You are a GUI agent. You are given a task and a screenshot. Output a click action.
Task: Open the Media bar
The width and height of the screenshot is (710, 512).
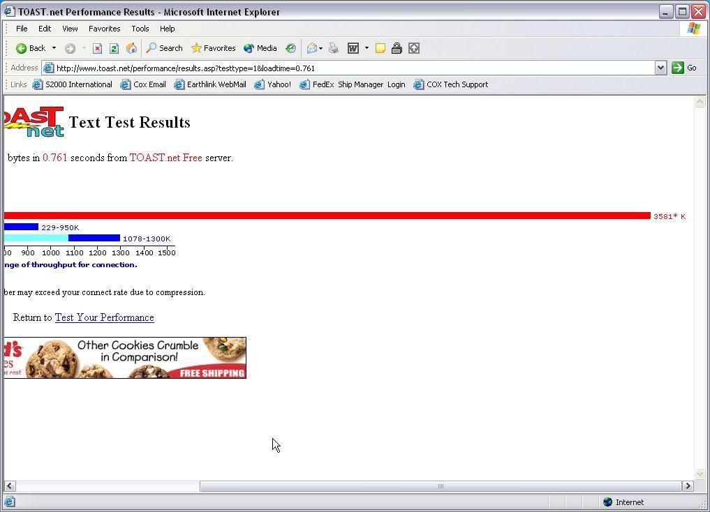coord(260,48)
